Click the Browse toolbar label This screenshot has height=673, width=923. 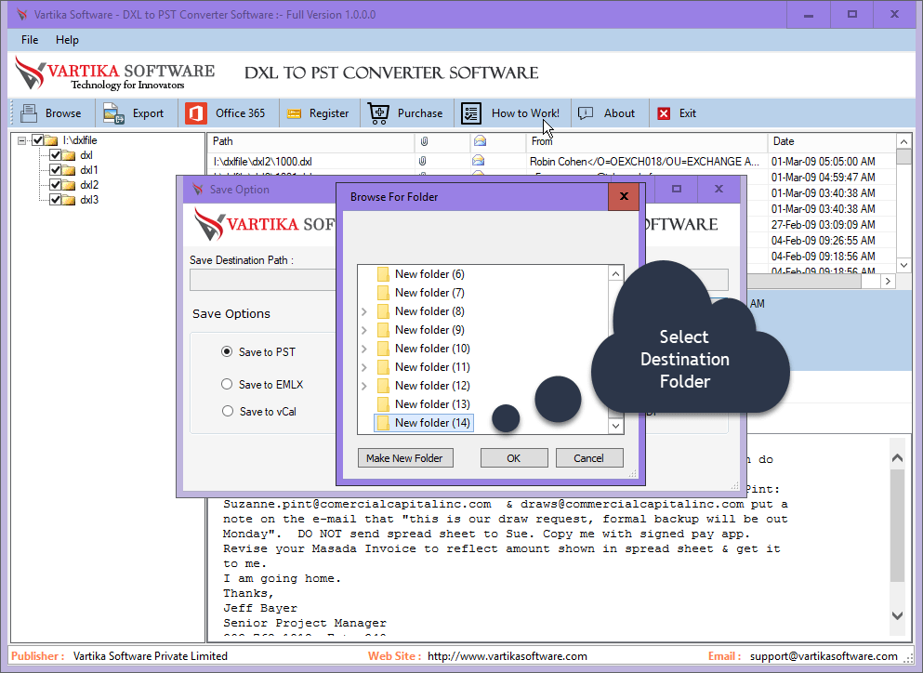63,113
